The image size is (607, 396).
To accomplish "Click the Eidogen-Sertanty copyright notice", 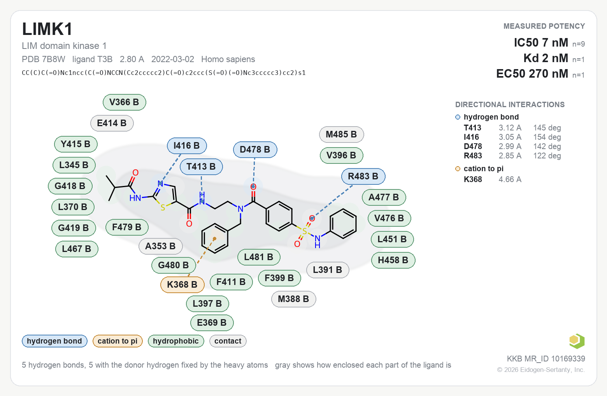I will (x=541, y=370).
